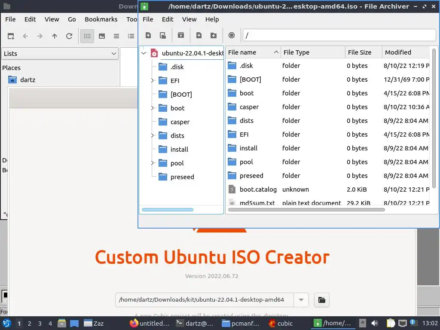Viewport: 440px width, 330px height.
Task: Switch file manager to detailed list view
Action: (131, 36)
